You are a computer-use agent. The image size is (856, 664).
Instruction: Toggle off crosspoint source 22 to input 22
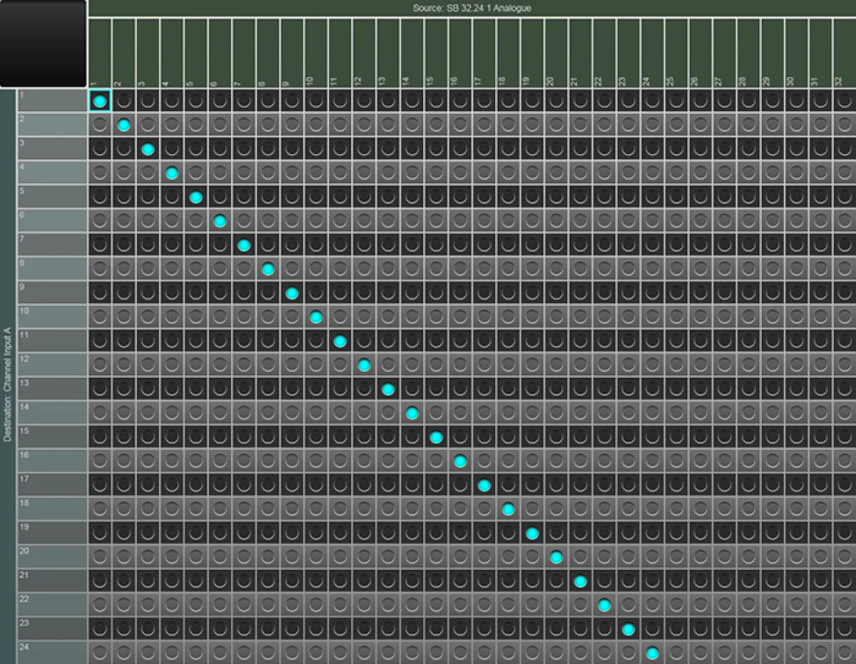pos(605,606)
